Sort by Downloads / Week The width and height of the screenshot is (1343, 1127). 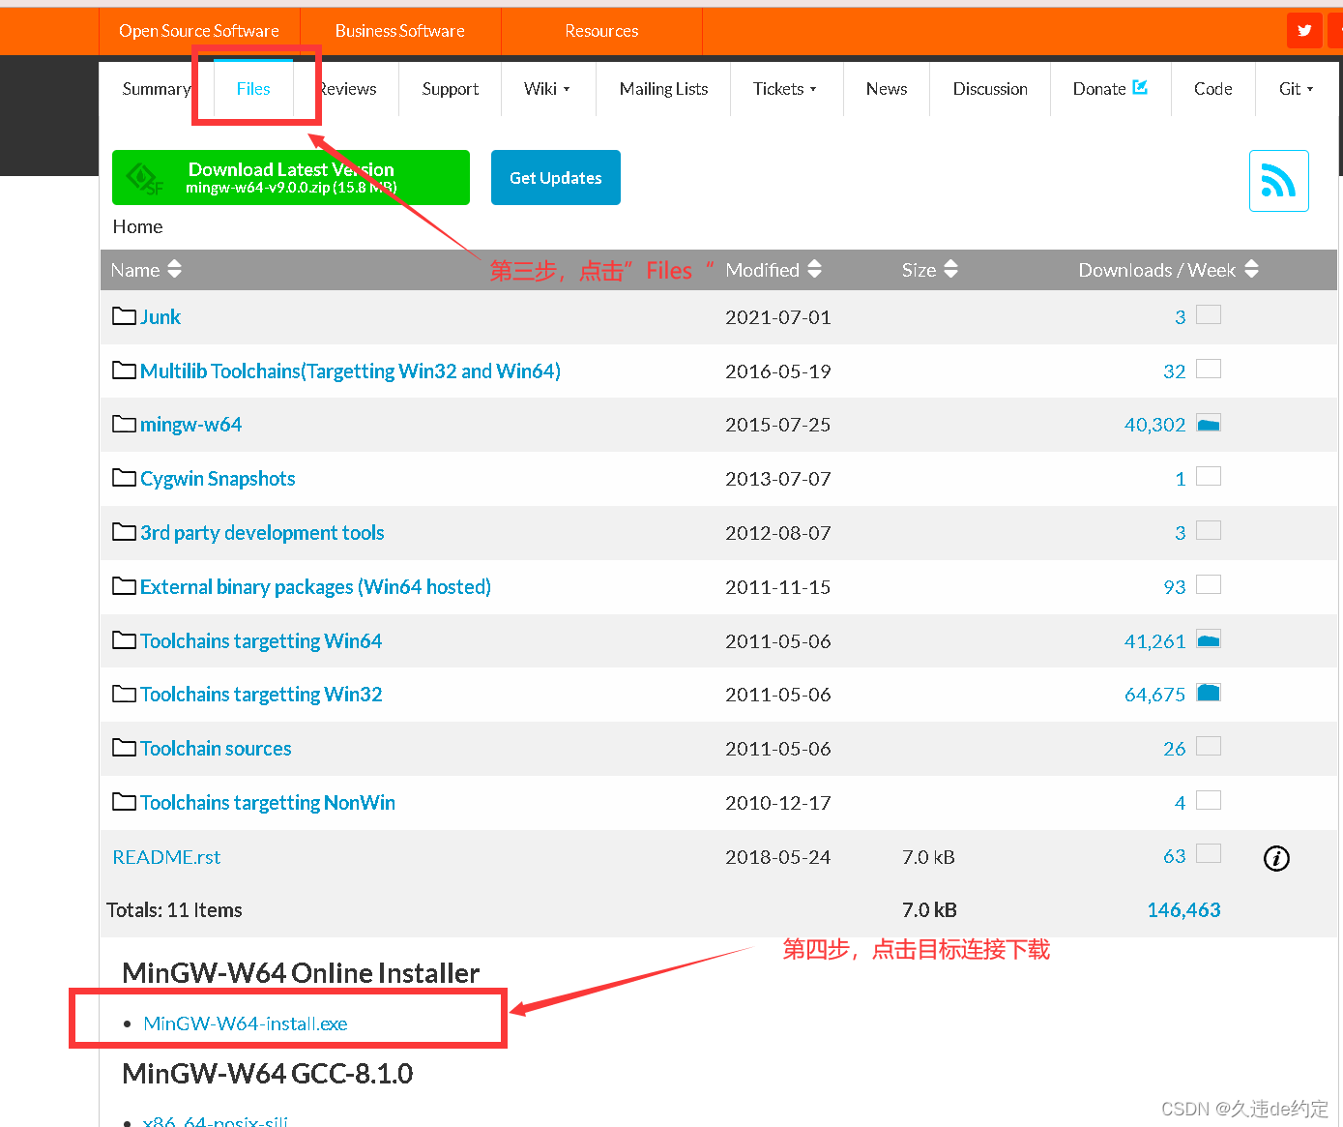[x=1168, y=270]
